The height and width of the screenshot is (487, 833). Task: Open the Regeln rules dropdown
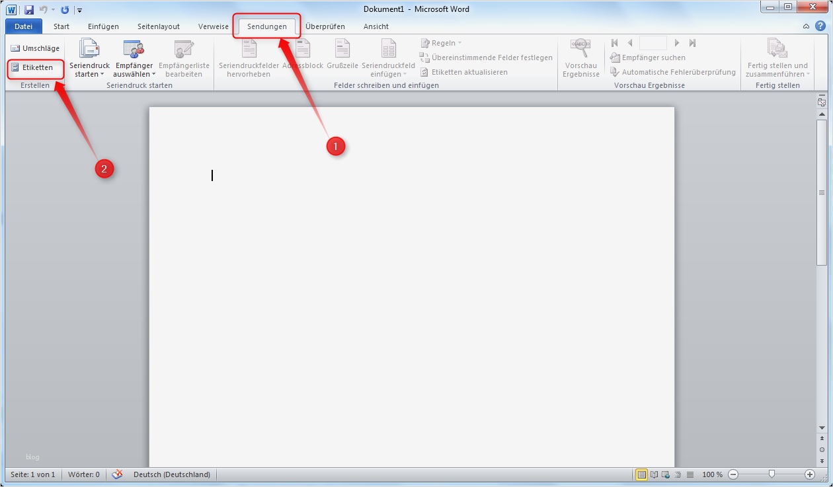(x=442, y=43)
